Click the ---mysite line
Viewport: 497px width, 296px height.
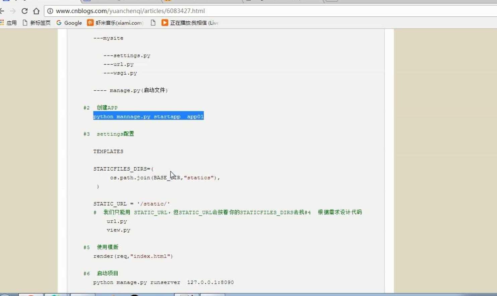pos(108,38)
